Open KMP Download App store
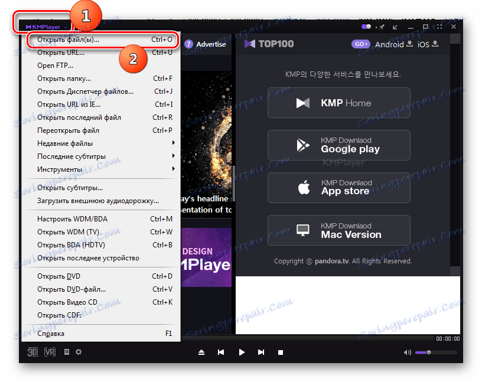Image resolution: width=482 pixels, height=382 pixels. [x=338, y=188]
